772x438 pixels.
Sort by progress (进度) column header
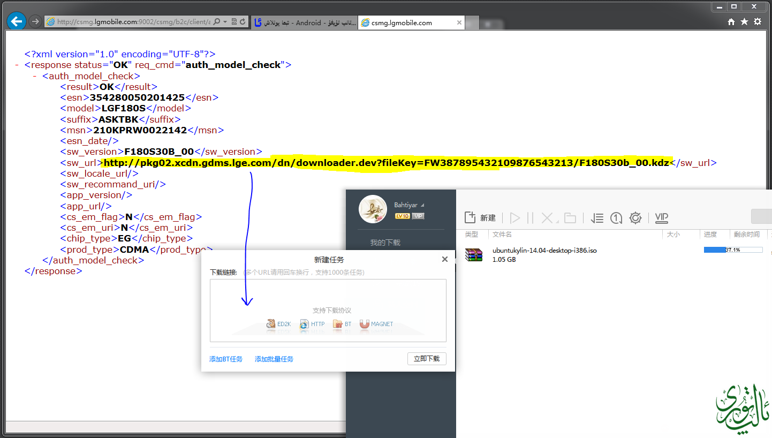tap(710, 235)
